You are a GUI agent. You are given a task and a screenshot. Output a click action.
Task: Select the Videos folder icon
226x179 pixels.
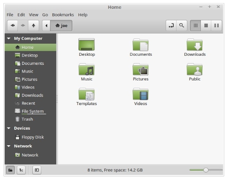[141, 94]
